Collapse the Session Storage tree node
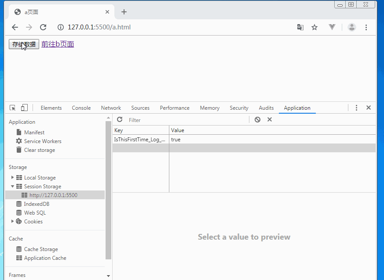Image resolution: width=384 pixels, height=280 pixels. pyautogui.click(x=12, y=187)
